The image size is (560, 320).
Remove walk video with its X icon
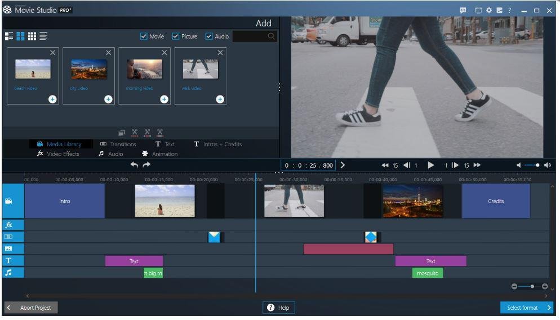coord(220,52)
